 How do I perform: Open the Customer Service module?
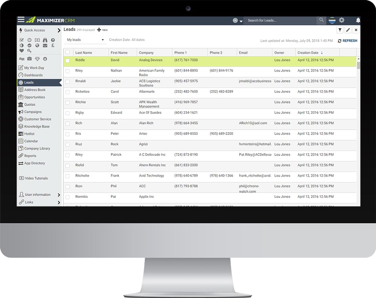[38, 119]
